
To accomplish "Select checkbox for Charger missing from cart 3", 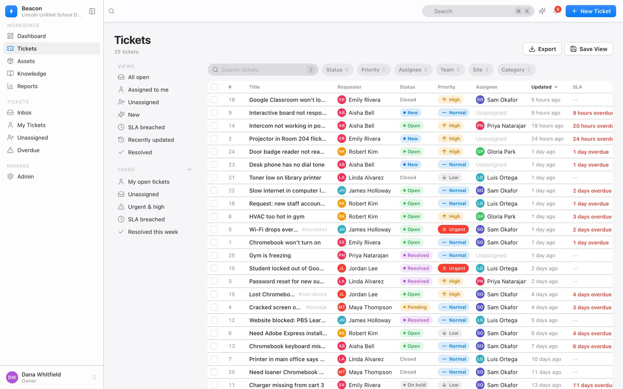I will tap(214, 385).
